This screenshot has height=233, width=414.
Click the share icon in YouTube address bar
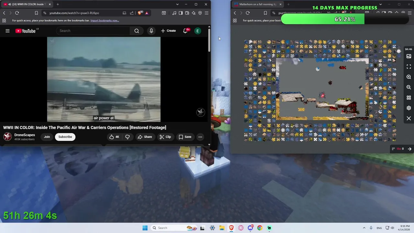[x=132, y=13]
